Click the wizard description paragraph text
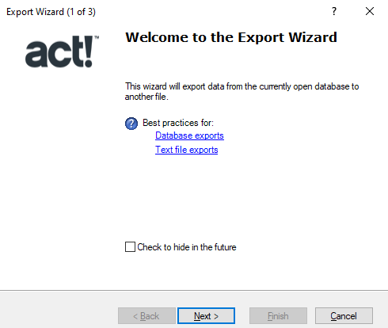Viewport: 388px width, 328px height. (242, 91)
